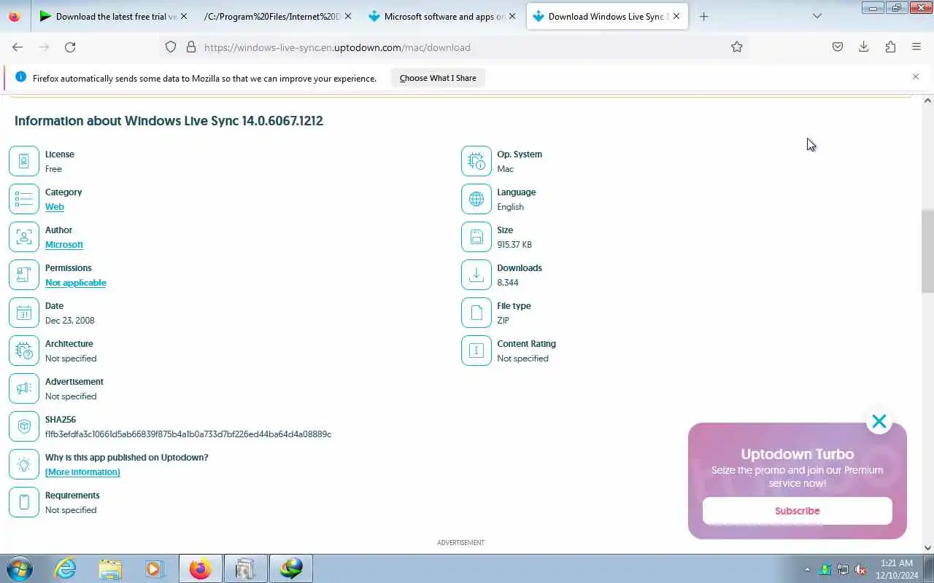Click the site padlock icon

click(191, 47)
